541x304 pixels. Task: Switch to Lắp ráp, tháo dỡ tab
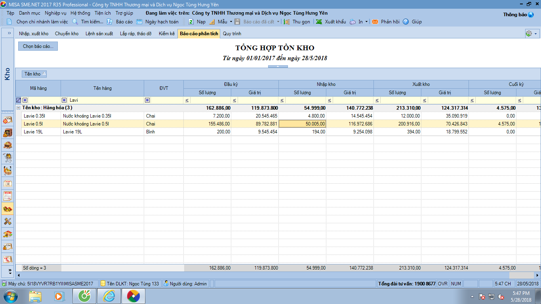tap(136, 34)
